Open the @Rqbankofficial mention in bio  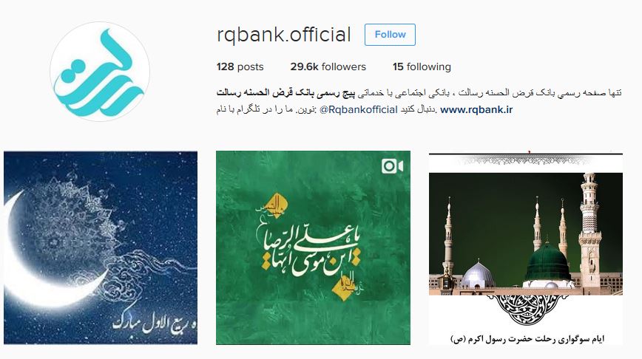(x=358, y=109)
